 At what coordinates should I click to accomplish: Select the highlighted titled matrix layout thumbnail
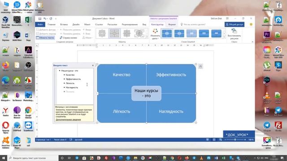click(x=114, y=34)
